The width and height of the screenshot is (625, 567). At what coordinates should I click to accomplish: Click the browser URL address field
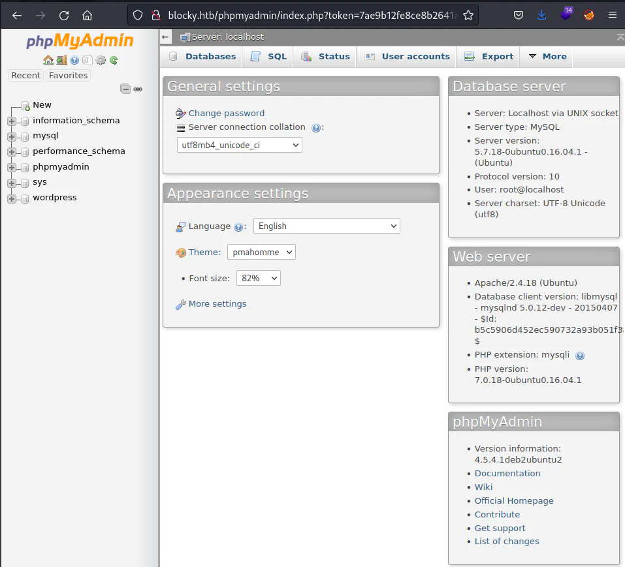click(313, 16)
